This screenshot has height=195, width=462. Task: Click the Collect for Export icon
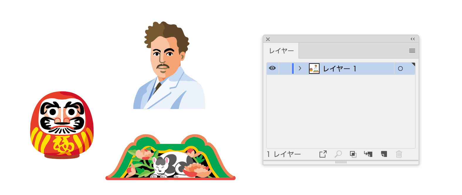[323, 154]
